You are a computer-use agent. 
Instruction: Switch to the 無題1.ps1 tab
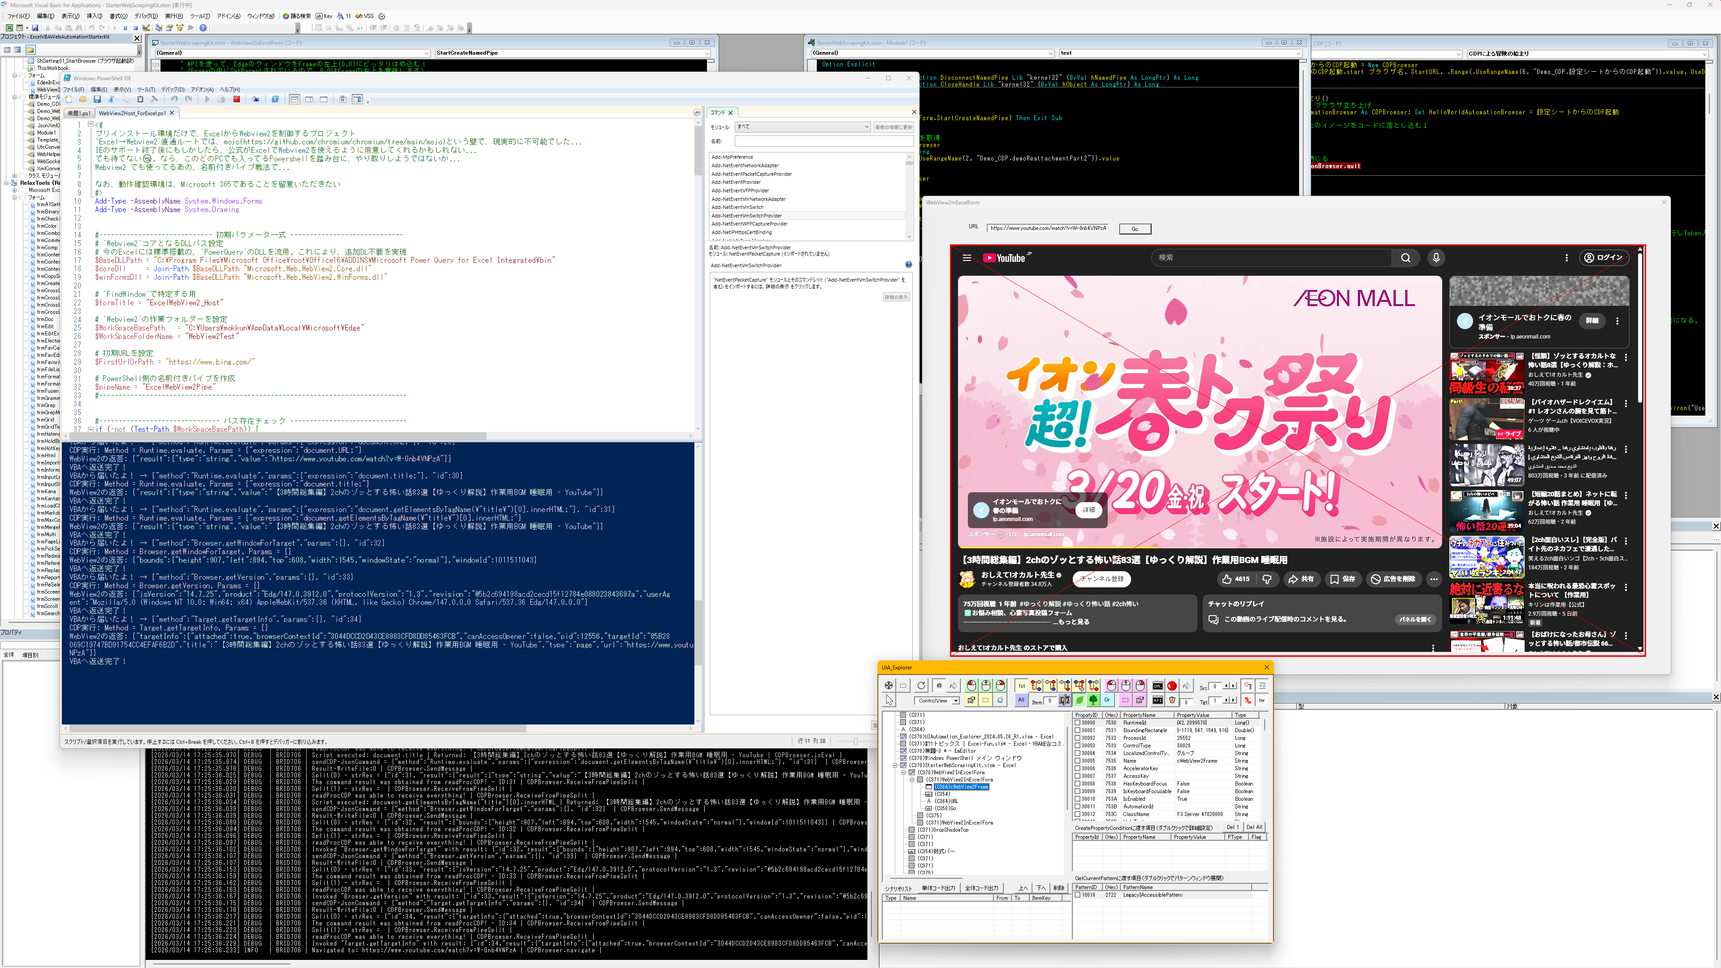[x=79, y=113]
